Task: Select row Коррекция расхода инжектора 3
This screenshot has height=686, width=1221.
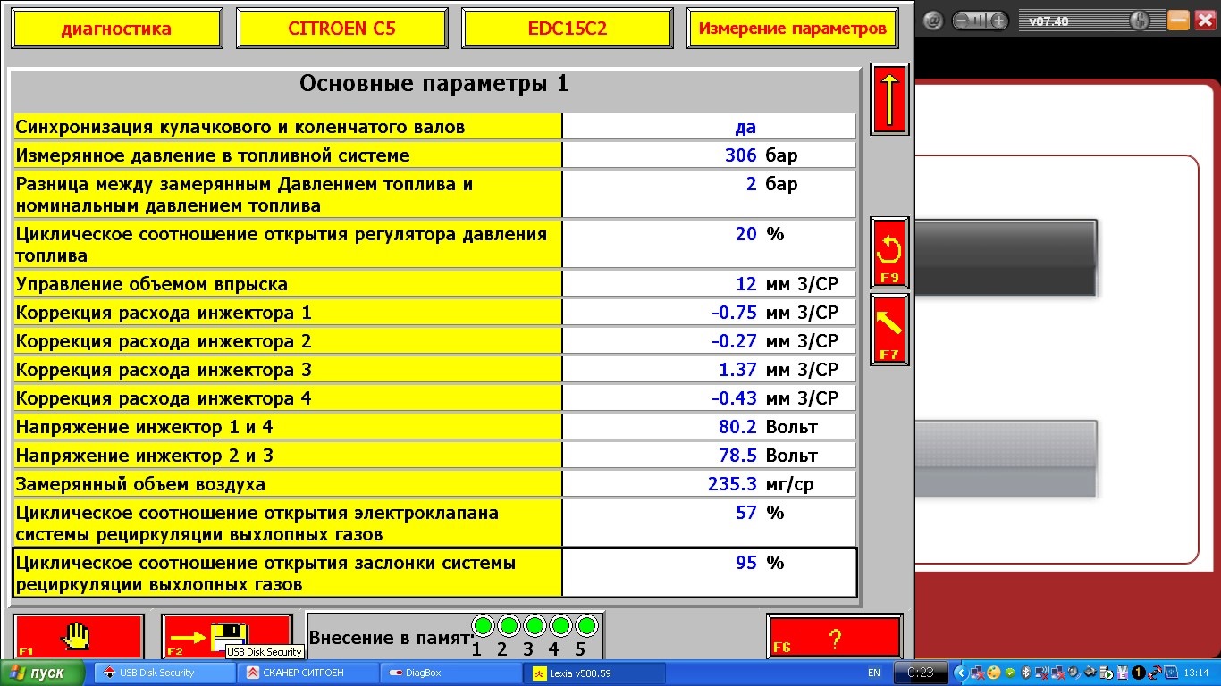Action: (x=434, y=370)
